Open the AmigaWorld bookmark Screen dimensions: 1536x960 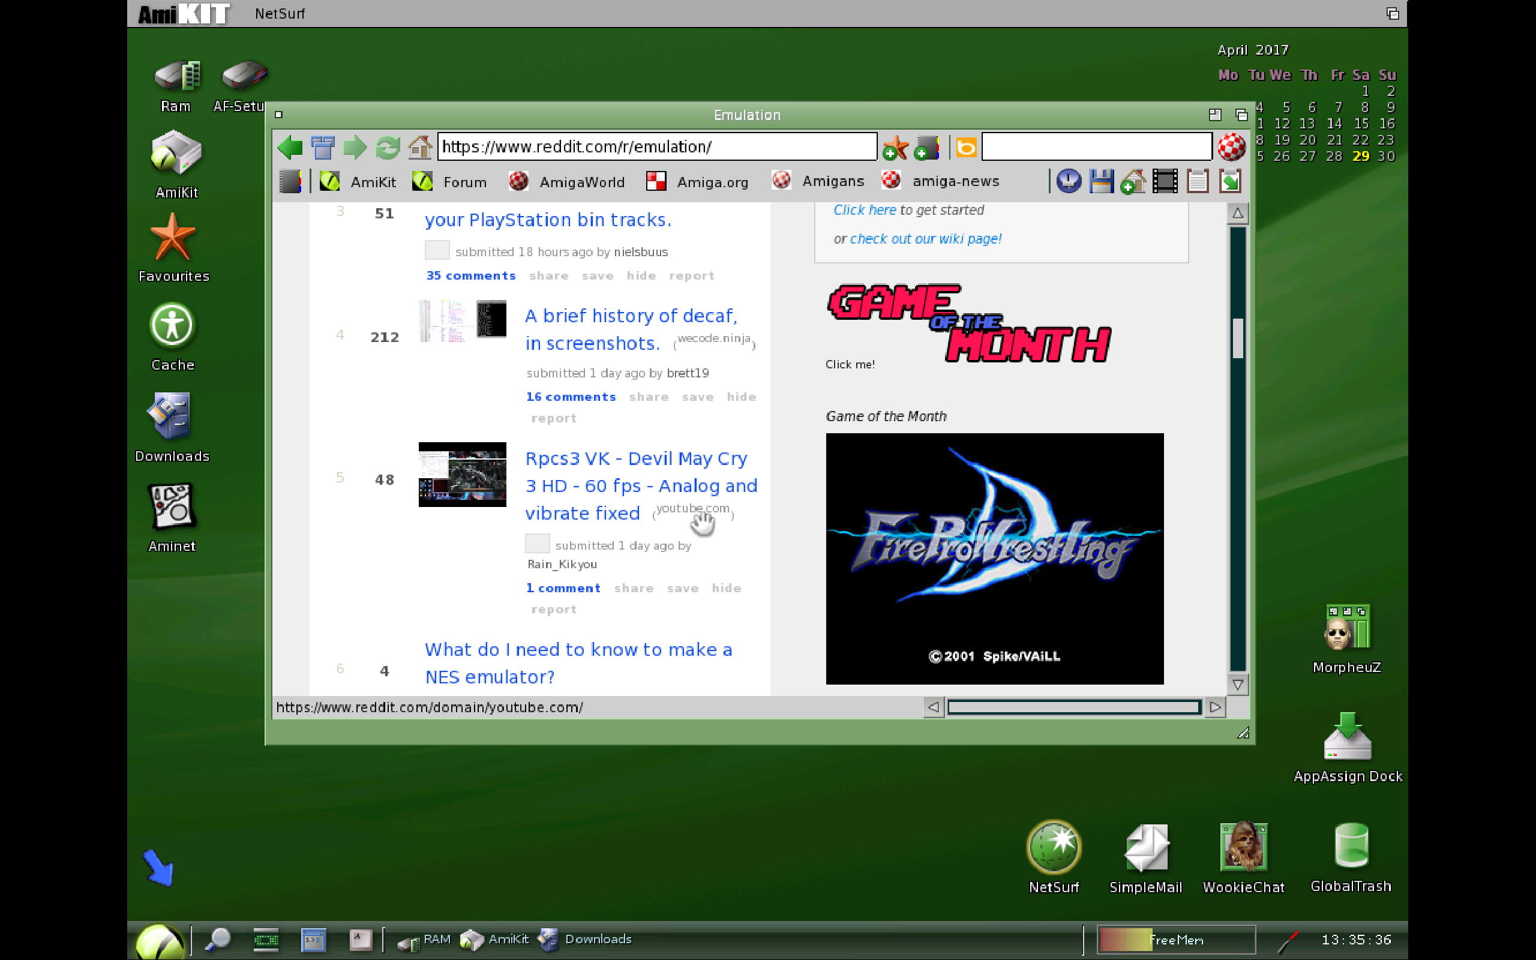[x=566, y=182]
